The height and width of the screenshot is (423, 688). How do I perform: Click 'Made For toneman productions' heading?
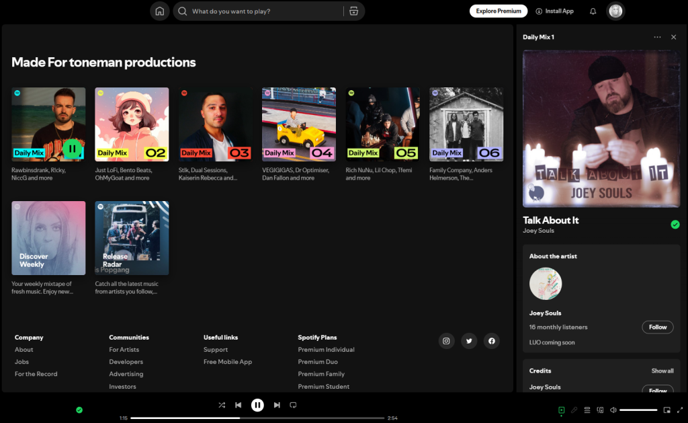[x=103, y=63]
